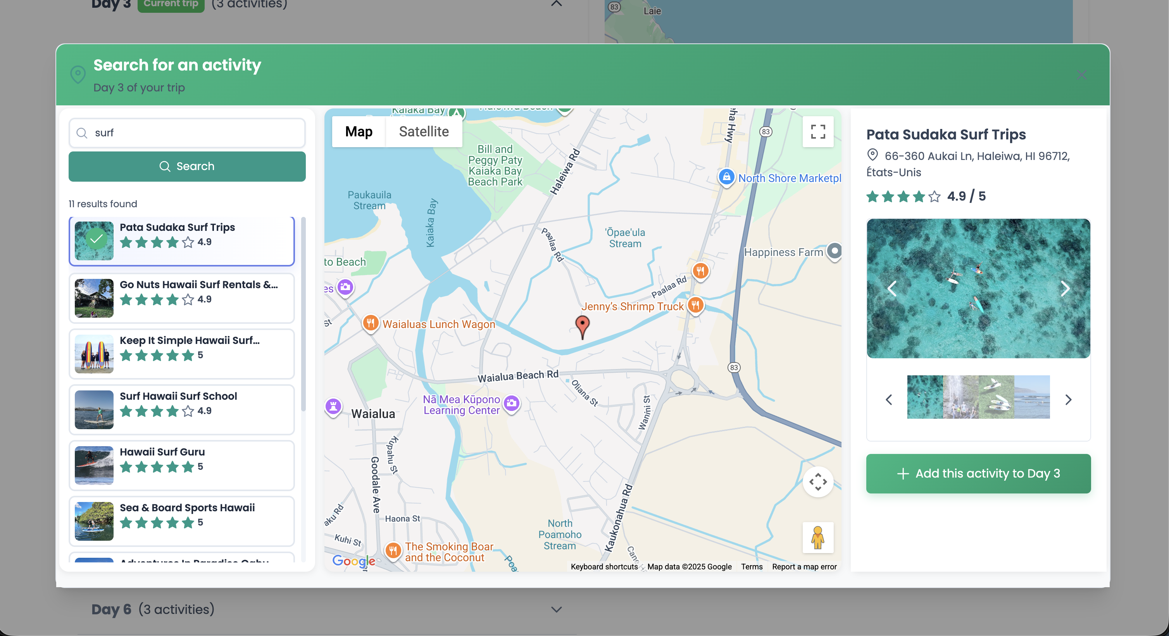Select Go Nuts Hawaii Surf Rentals result
Viewport: 1169px width, 636px height.
181,297
